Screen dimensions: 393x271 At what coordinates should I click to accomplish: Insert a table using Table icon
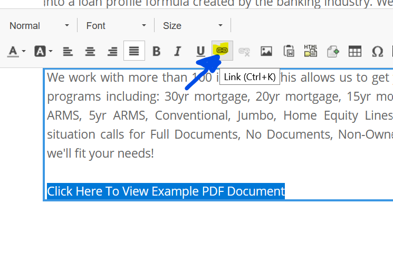[355, 51]
